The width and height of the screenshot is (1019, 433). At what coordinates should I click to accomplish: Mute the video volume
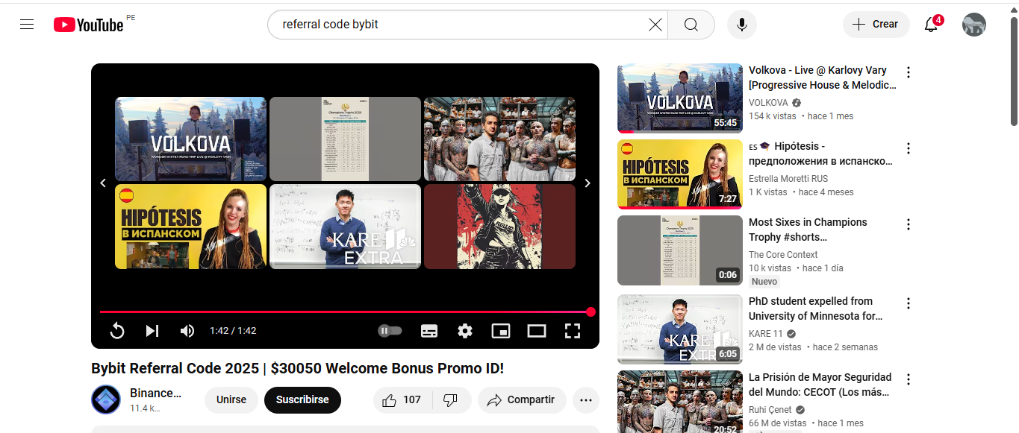[187, 331]
